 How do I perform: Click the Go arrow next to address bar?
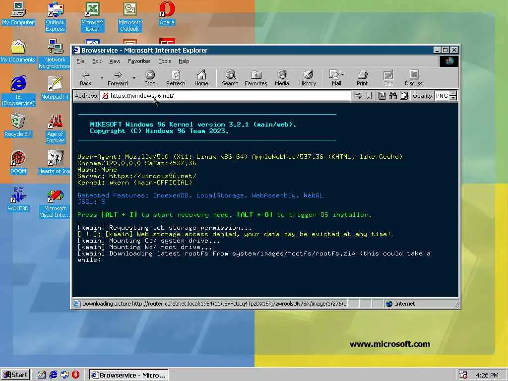click(358, 96)
